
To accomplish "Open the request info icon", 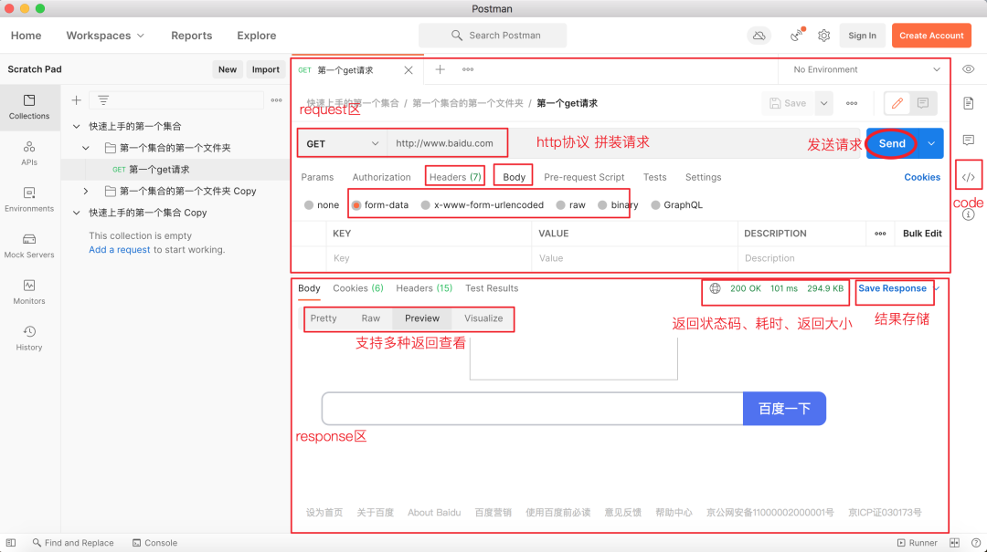I will pos(968,214).
